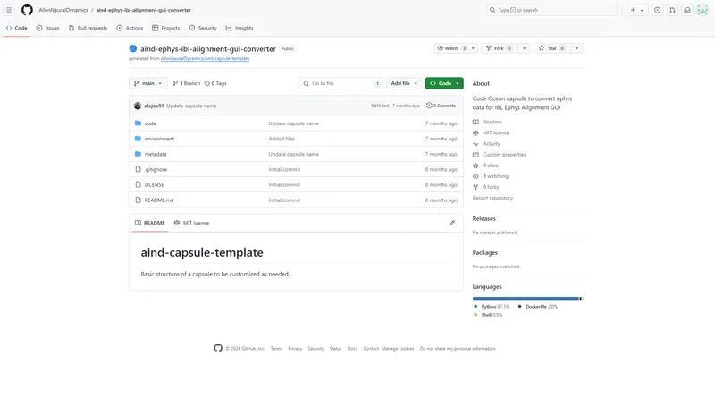Filter by Shell language link

tap(488, 315)
